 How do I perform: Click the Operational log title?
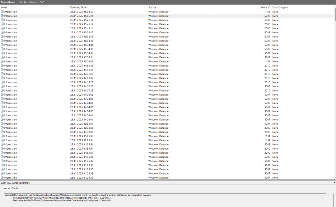pos(8,2)
